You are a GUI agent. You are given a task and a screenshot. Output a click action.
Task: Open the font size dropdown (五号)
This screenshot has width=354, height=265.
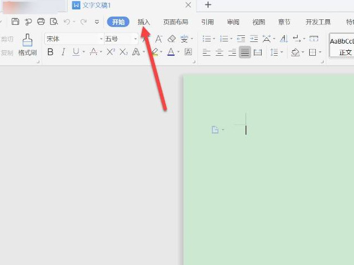pyautogui.click(x=135, y=39)
